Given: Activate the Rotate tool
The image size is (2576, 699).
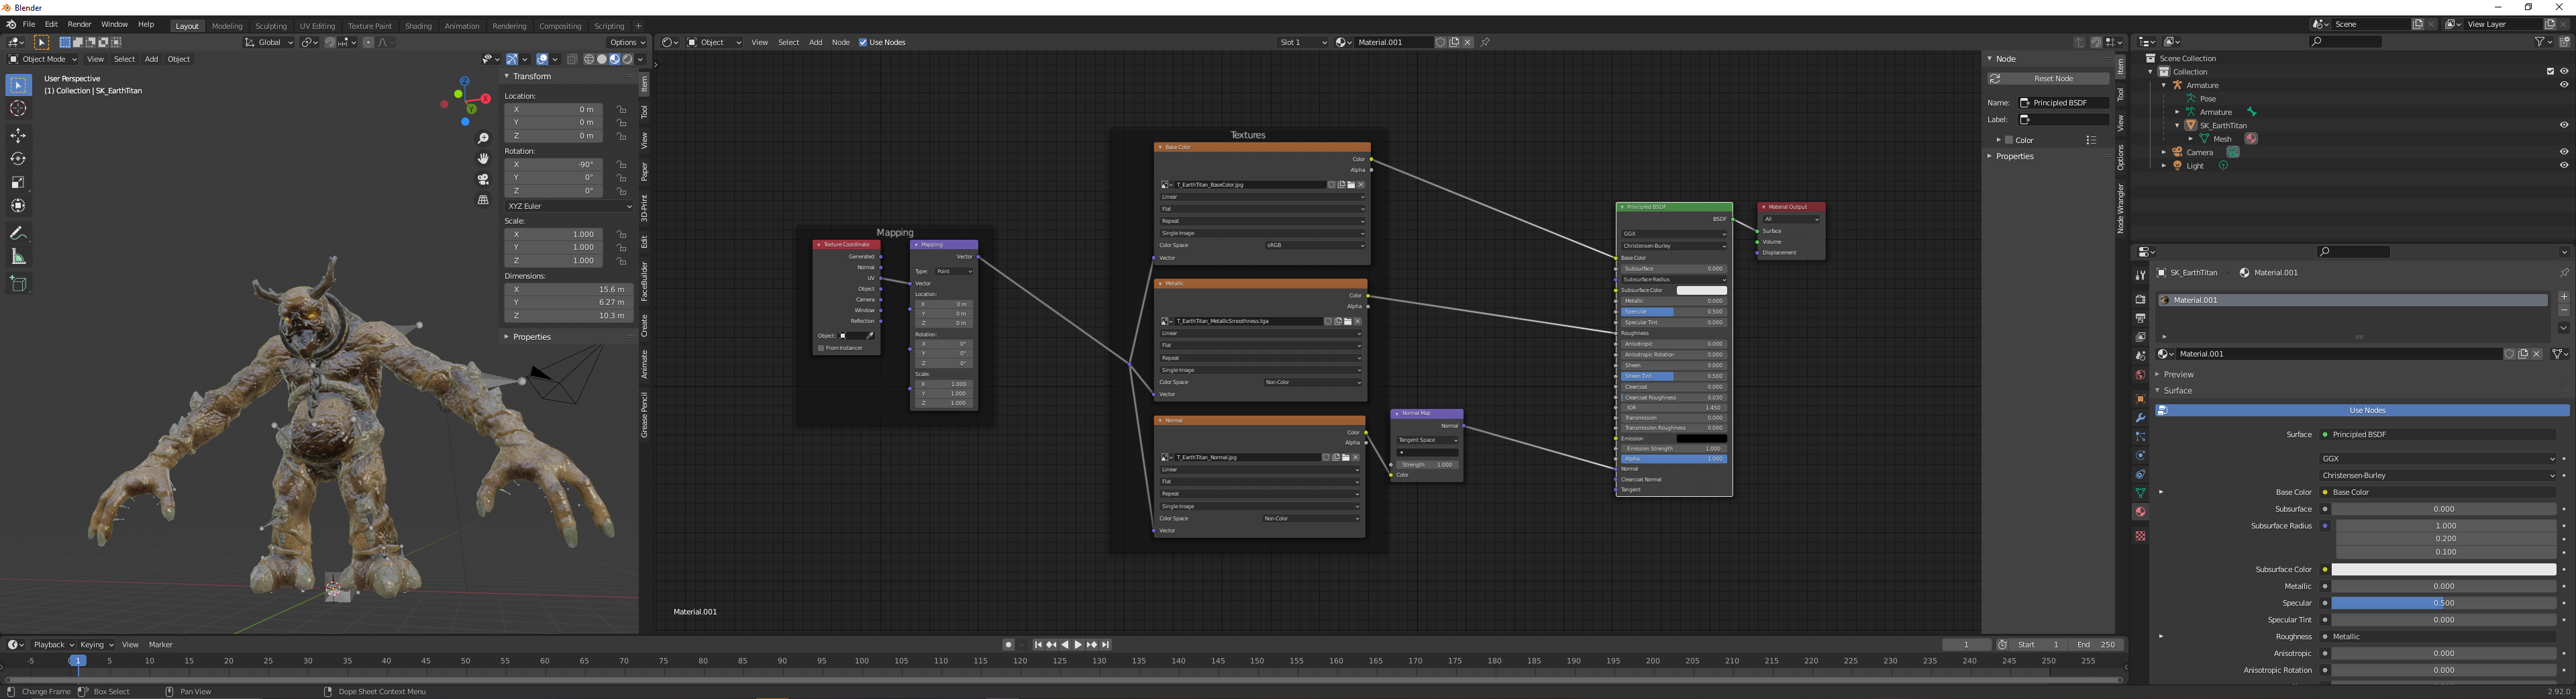Looking at the screenshot, I should coord(18,158).
